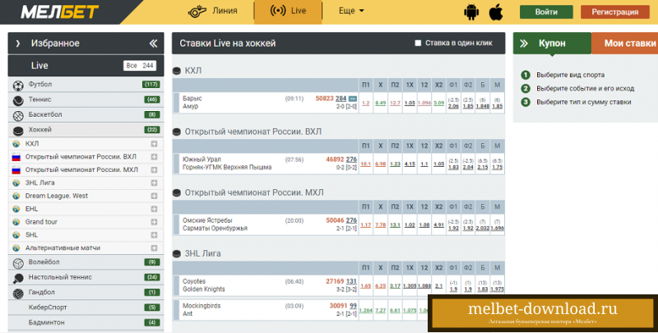Toggle favorite marker for Mockingbirds match
This screenshot has width=658, height=333.
(177, 310)
